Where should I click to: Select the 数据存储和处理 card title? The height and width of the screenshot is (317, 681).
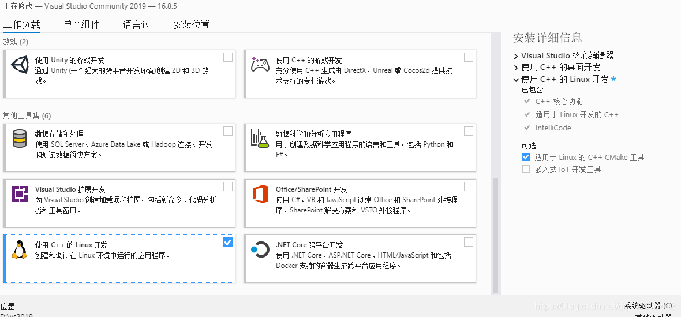pos(59,134)
